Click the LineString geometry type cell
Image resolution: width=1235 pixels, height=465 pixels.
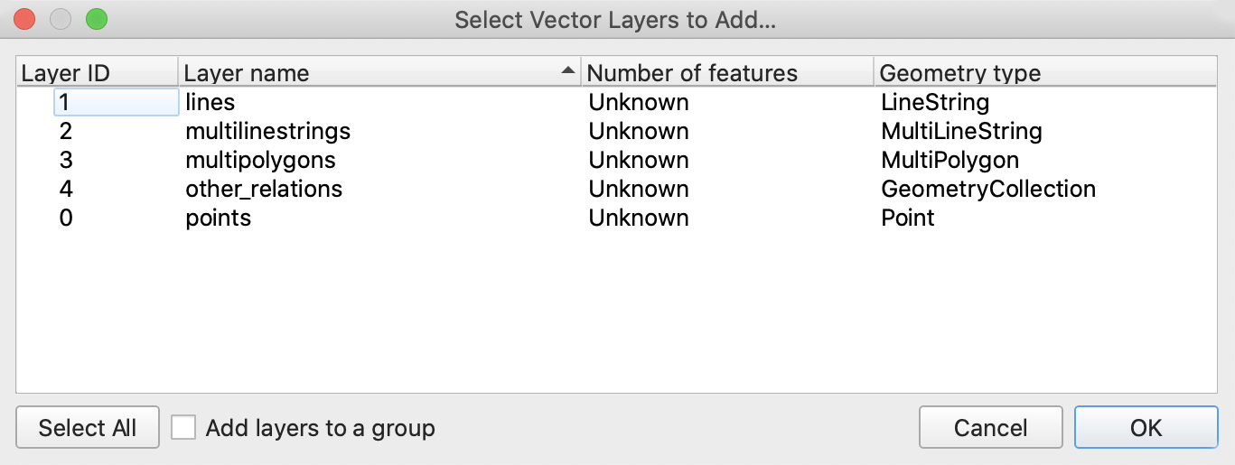click(x=935, y=102)
